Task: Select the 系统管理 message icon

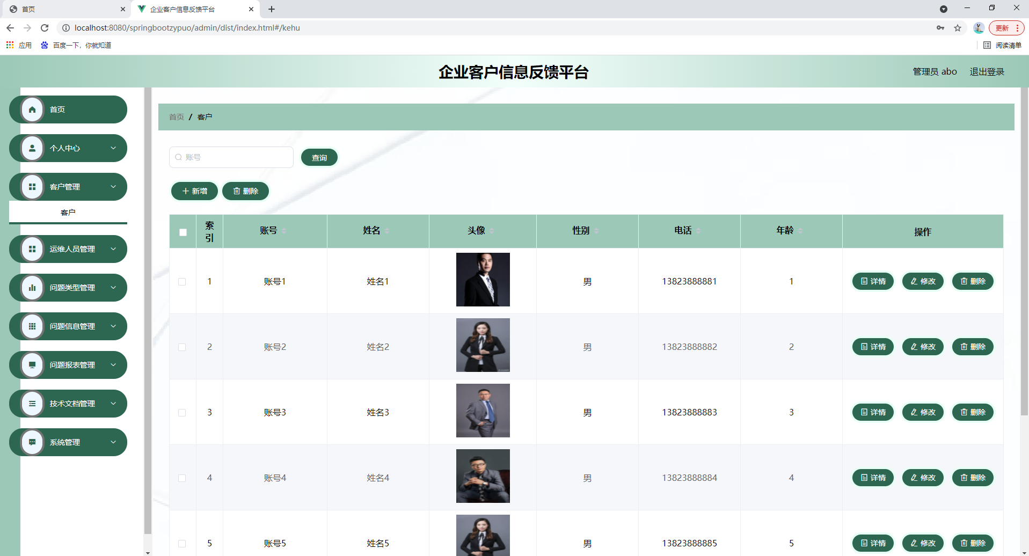Action: pos(32,442)
